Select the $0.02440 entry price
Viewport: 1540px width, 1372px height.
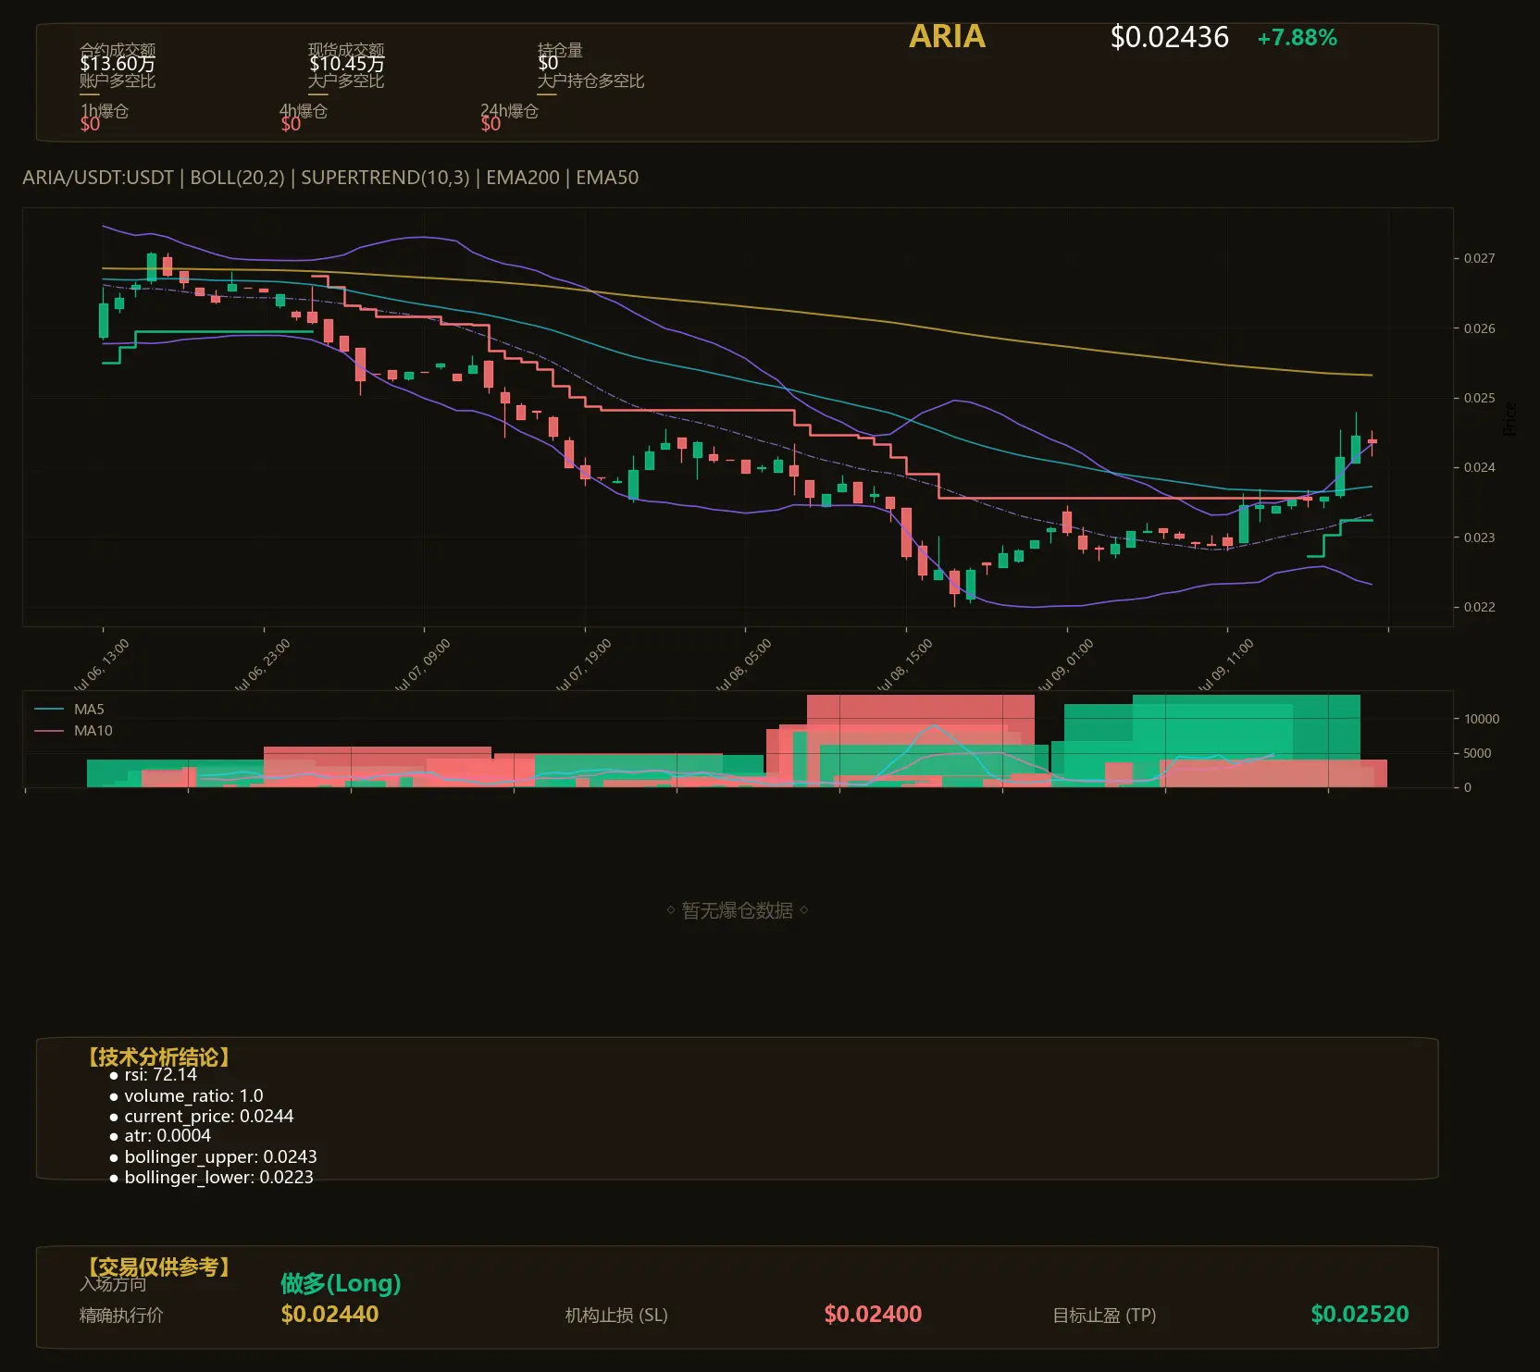coord(329,1315)
